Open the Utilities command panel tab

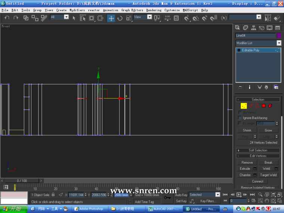(278, 28)
